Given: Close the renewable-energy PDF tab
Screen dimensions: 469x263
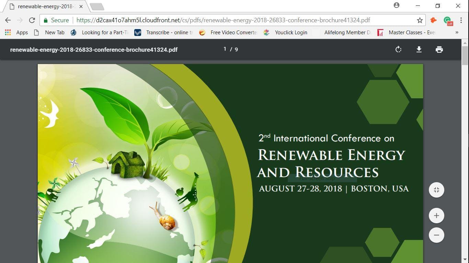Looking at the screenshot, I should [81, 7].
